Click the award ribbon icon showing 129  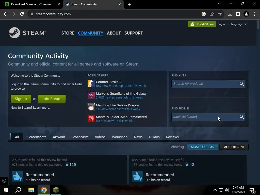[x=67, y=165]
